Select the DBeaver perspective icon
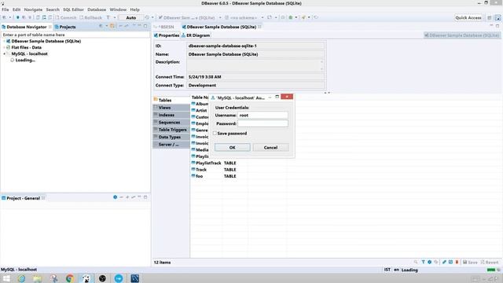The image size is (503, 283). (x=497, y=17)
